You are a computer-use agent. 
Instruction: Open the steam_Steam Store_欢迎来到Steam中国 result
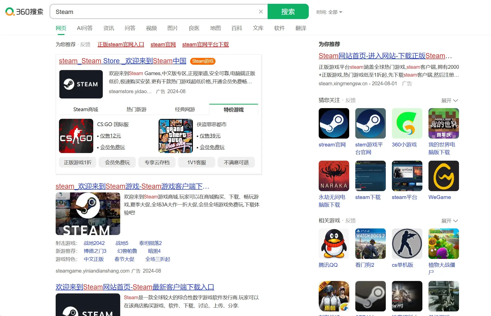[x=122, y=61]
